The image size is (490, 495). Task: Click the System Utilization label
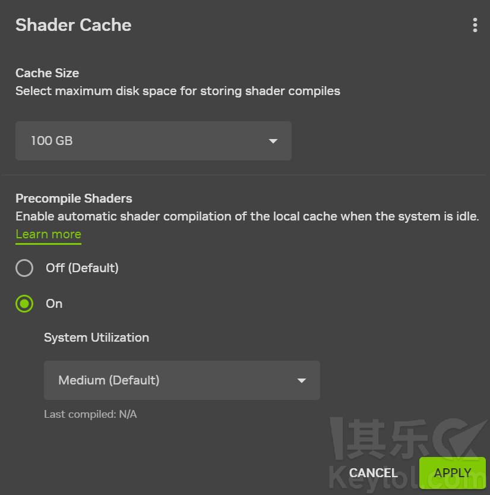96,338
